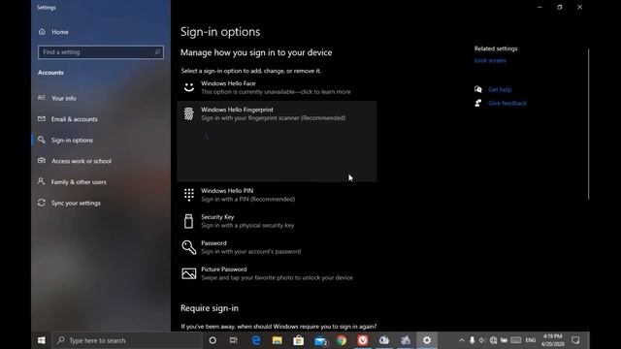The image size is (621, 349).
Task: Click the Your info person card icon
Action: [x=42, y=98]
